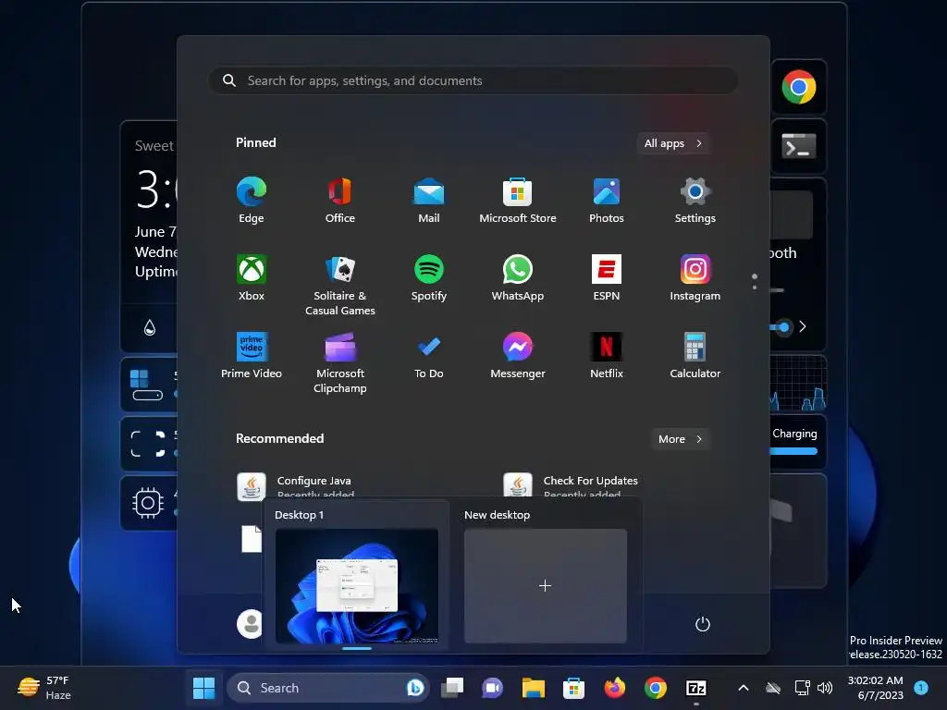Image resolution: width=947 pixels, height=710 pixels.
Task: Expand More recommended items
Action: click(x=680, y=439)
